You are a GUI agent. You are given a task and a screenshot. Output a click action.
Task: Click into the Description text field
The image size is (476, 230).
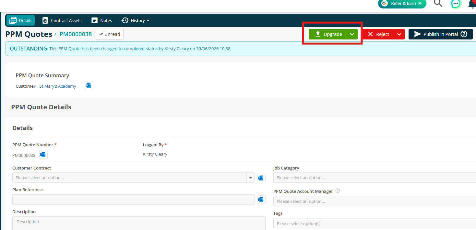(139, 223)
